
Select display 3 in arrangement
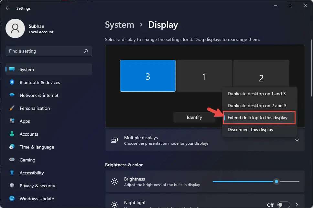148,76
